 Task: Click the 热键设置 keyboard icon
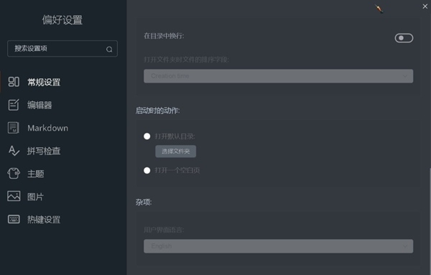pyautogui.click(x=14, y=219)
